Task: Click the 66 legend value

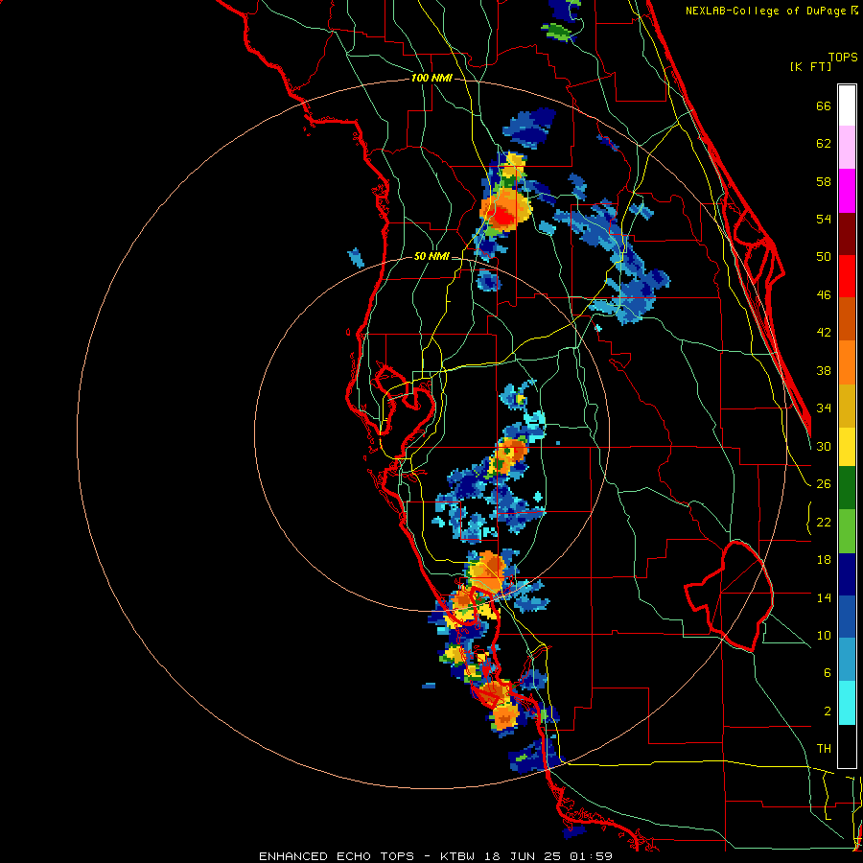Action: point(824,106)
